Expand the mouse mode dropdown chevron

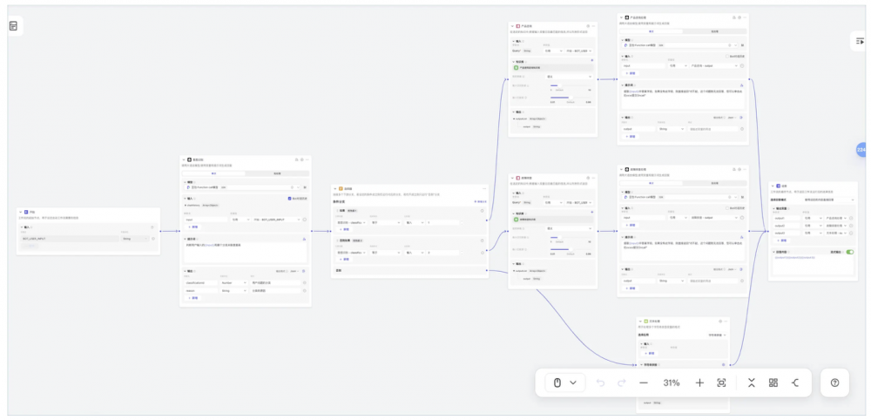[x=573, y=383]
